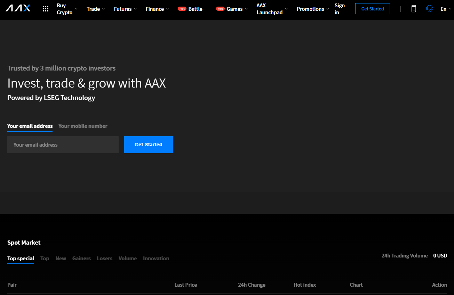This screenshot has height=295, width=454.
Task: Show the Losers market tab
Action: (x=105, y=259)
